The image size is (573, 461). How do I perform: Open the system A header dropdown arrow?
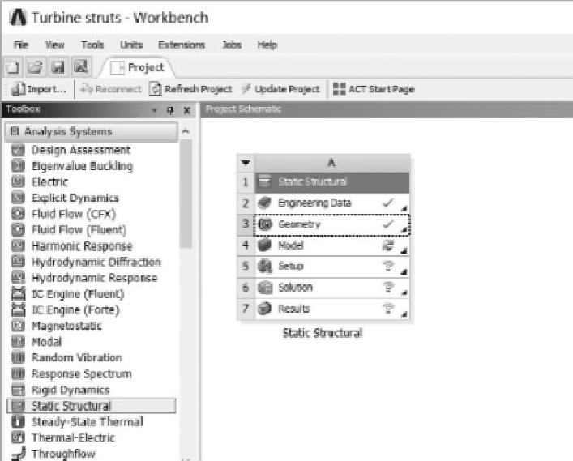click(246, 163)
